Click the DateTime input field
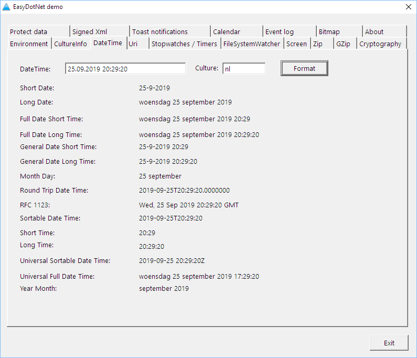The height and width of the screenshot is (358, 417). pos(125,69)
